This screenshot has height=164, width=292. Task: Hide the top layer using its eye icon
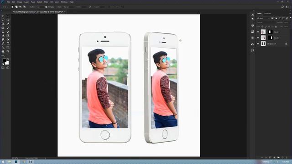[x=258, y=32]
